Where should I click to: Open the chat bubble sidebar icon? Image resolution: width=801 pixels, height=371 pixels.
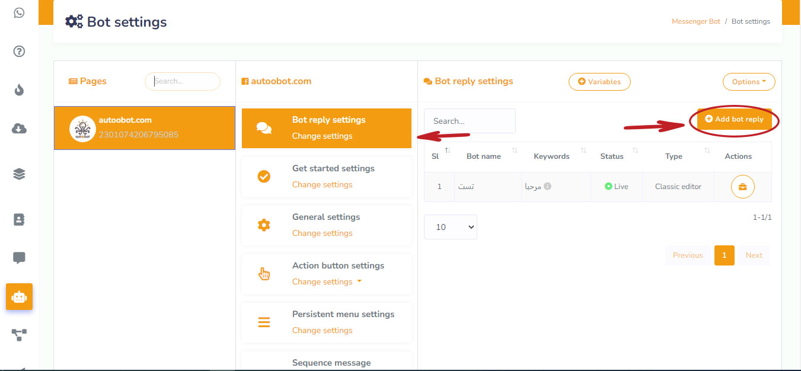(x=19, y=258)
